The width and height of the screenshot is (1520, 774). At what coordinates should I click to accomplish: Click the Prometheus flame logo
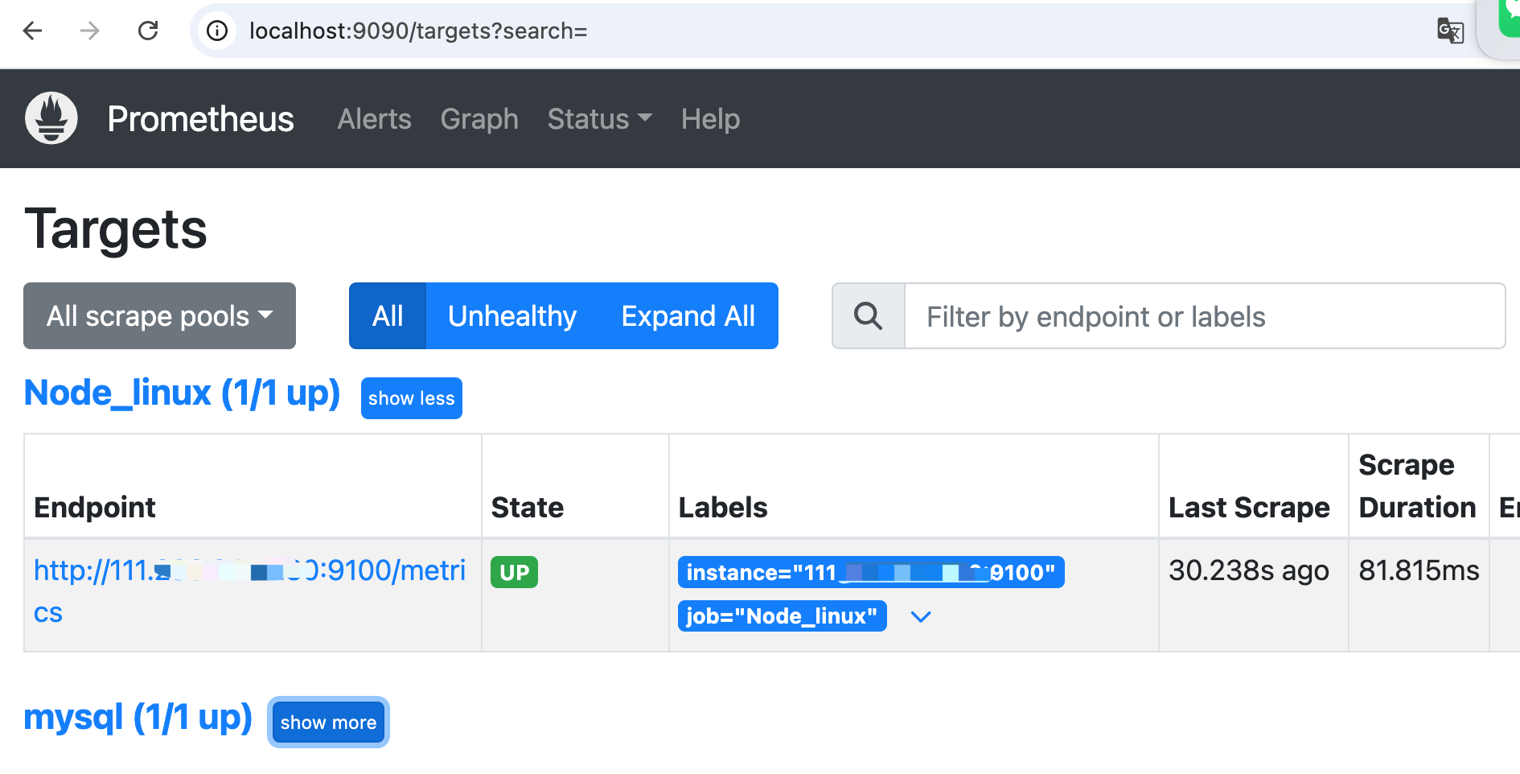pos(51,118)
